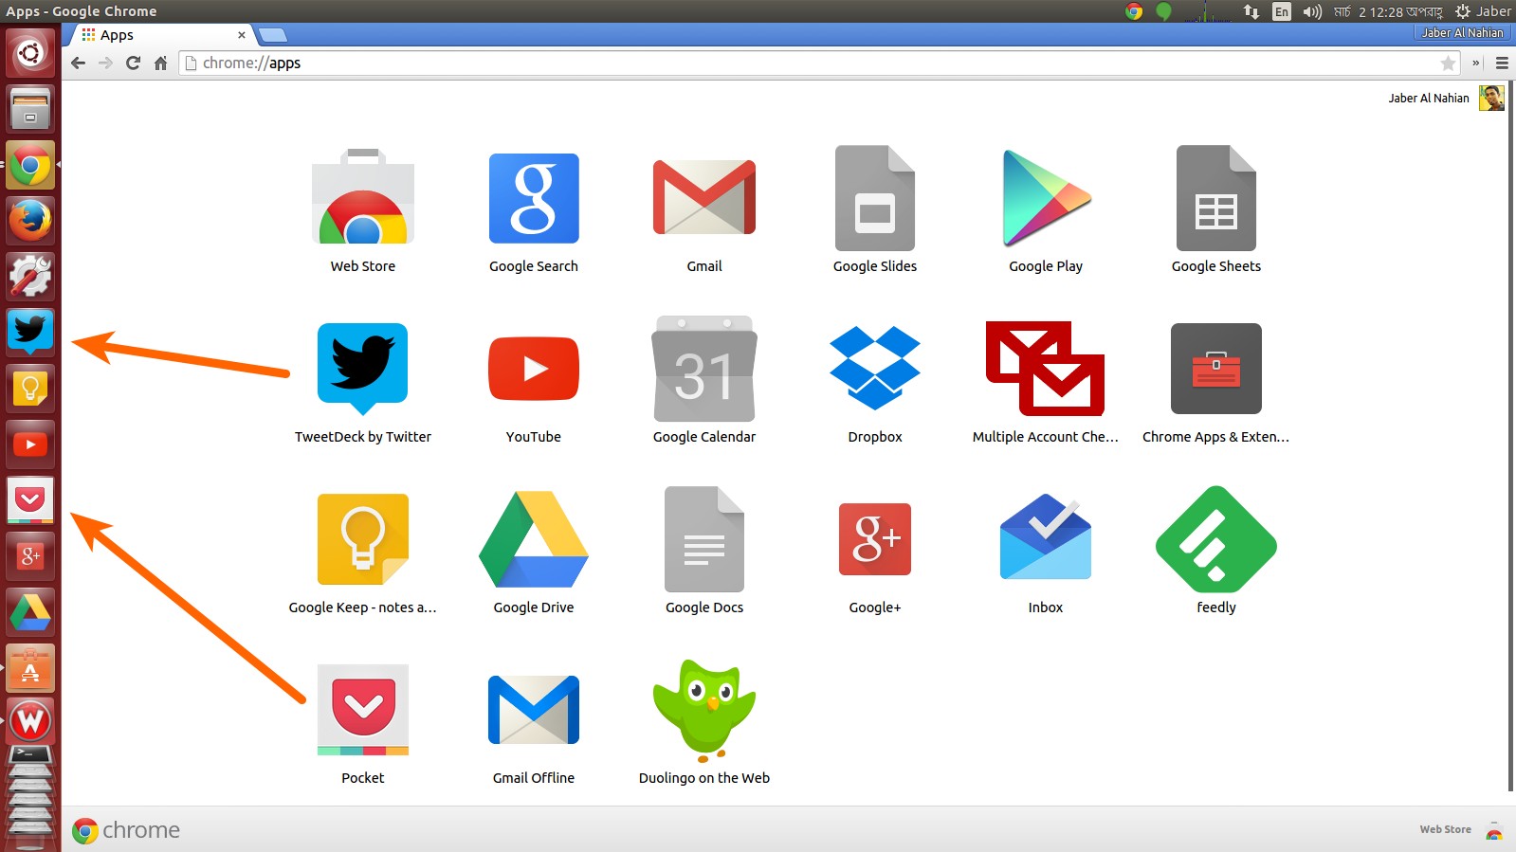Open the Chrome hamburger menu
The height and width of the screenshot is (852, 1516).
pyautogui.click(x=1502, y=63)
